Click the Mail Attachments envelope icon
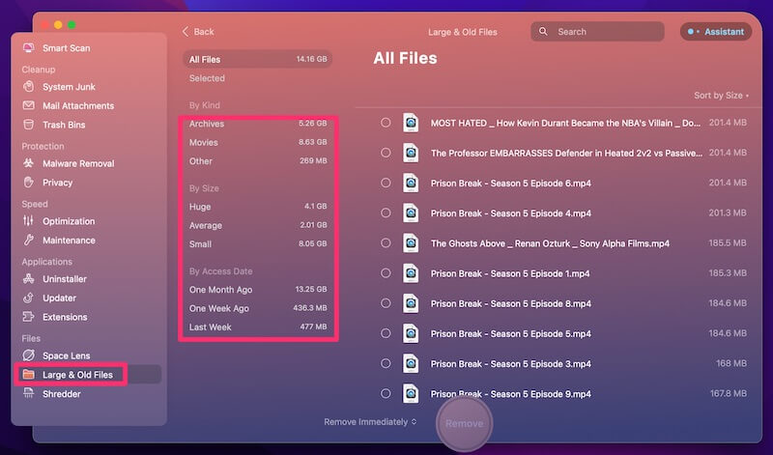This screenshot has width=773, height=455. [x=29, y=105]
